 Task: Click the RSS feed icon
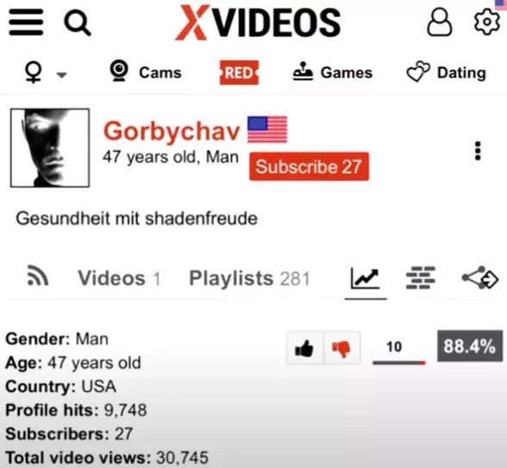pyautogui.click(x=38, y=276)
